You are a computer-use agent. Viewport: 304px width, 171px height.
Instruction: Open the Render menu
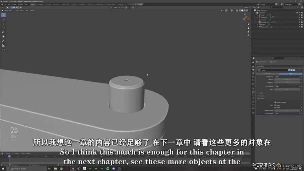(x=14, y=4)
